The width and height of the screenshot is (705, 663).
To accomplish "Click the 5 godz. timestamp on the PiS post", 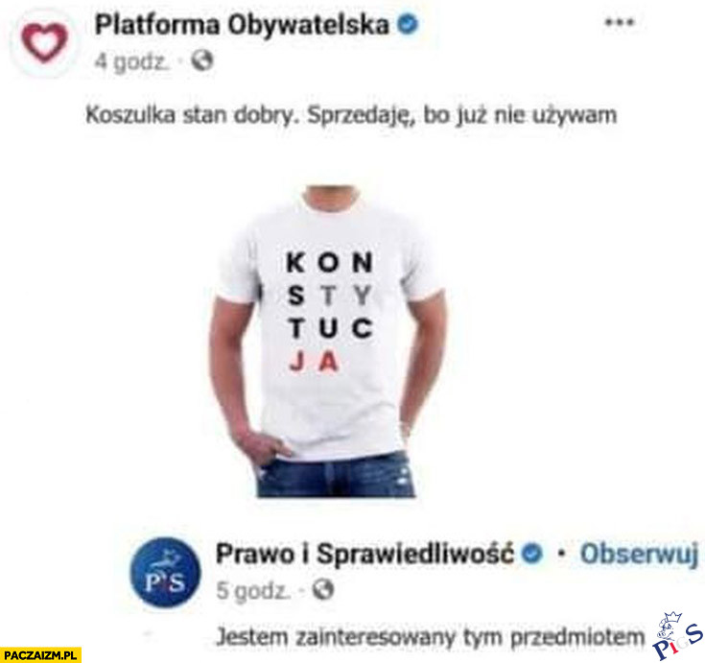I will [x=253, y=591].
